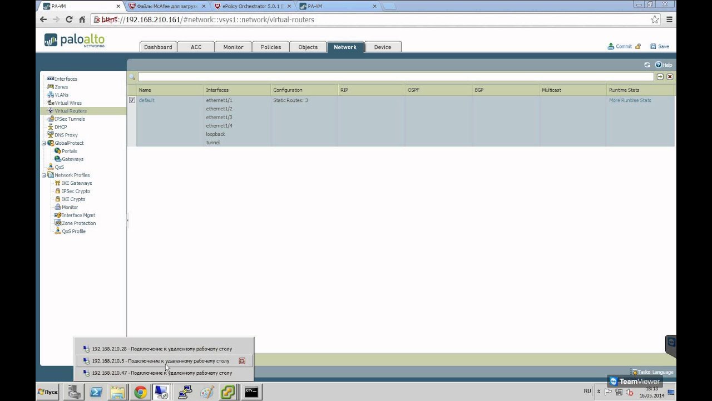Open the Tasks manager link
712x401 pixels.
click(x=640, y=372)
